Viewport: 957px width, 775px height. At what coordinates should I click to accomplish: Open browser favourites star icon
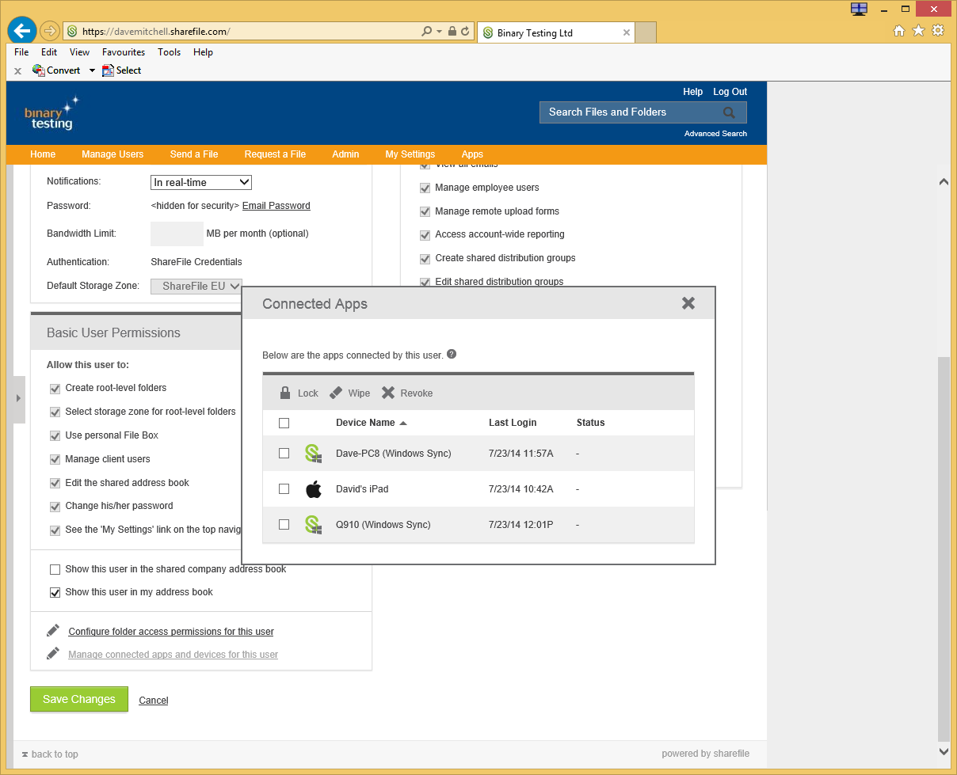click(918, 31)
